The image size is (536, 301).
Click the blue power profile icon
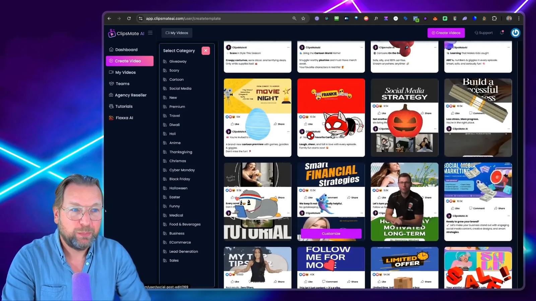(515, 33)
